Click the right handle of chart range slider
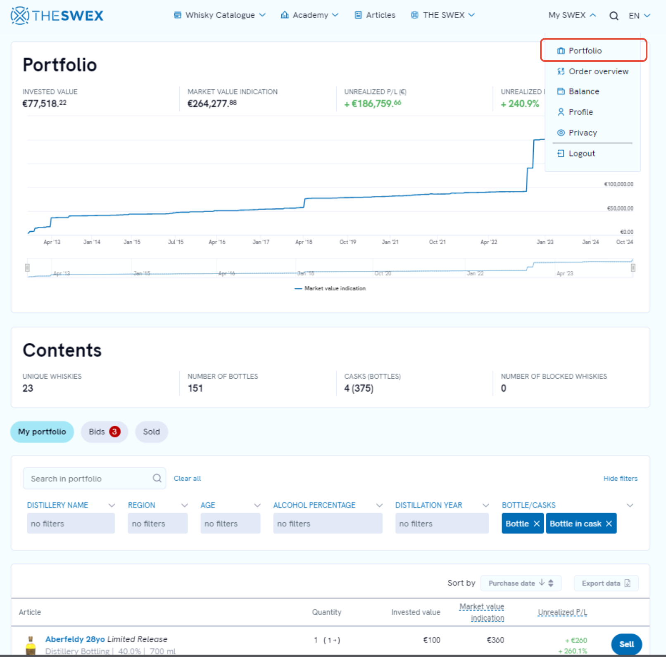 (x=633, y=268)
